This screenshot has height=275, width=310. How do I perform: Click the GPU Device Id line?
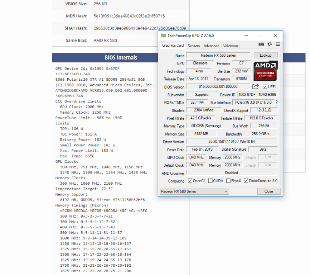click(87, 68)
